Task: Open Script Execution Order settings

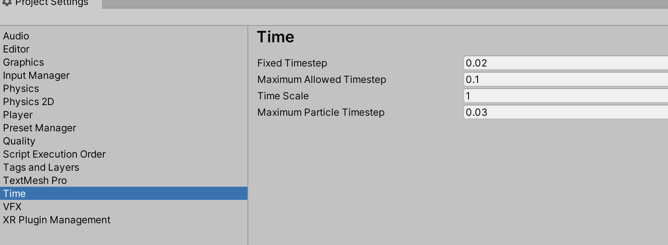Action: [x=54, y=154]
